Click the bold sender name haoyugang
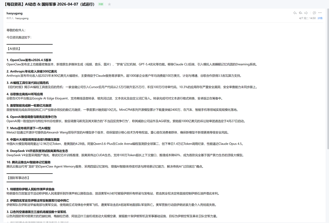Image resolution: width=329 pixels, height=223 pixels. (x=14, y=13)
